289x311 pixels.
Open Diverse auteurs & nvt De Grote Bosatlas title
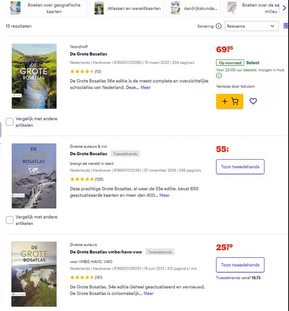click(89, 154)
